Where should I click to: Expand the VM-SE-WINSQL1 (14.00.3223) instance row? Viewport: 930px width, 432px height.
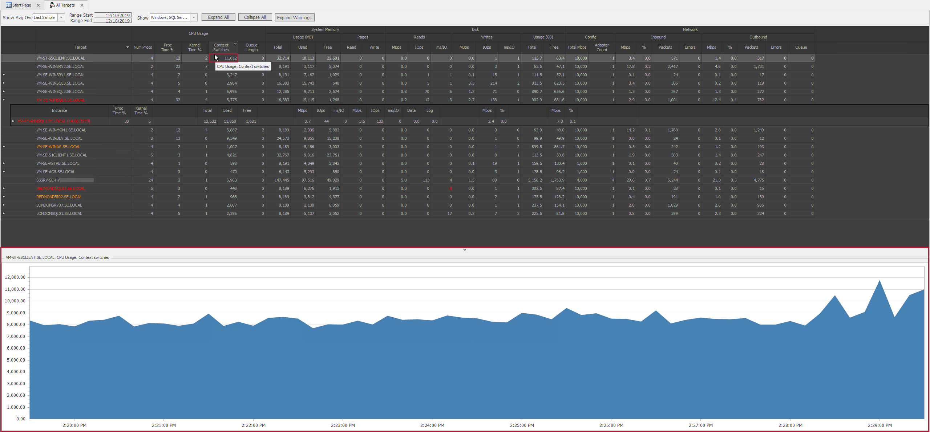point(13,121)
